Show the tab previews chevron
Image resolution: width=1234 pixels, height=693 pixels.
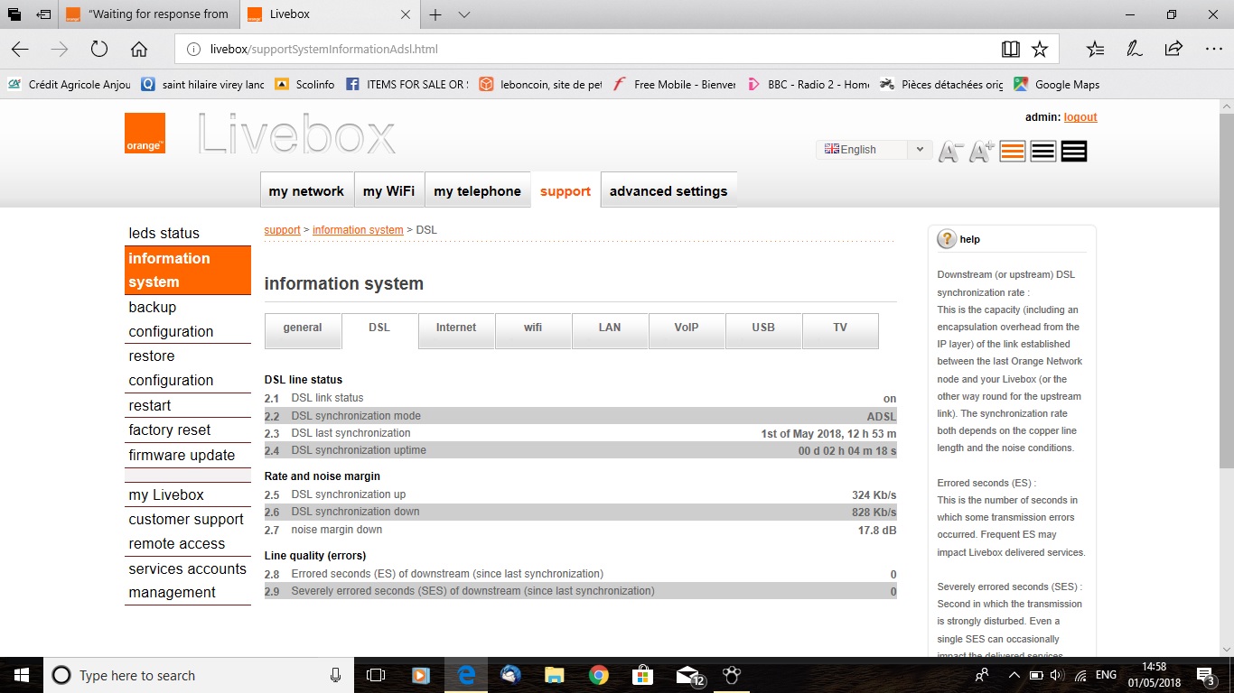click(464, 14)
